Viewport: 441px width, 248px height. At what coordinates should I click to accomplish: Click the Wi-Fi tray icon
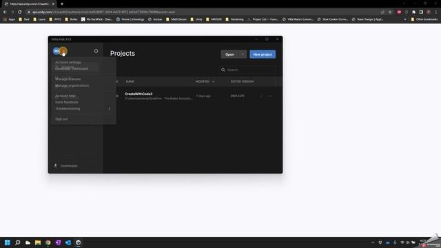[x=402, y=242]
